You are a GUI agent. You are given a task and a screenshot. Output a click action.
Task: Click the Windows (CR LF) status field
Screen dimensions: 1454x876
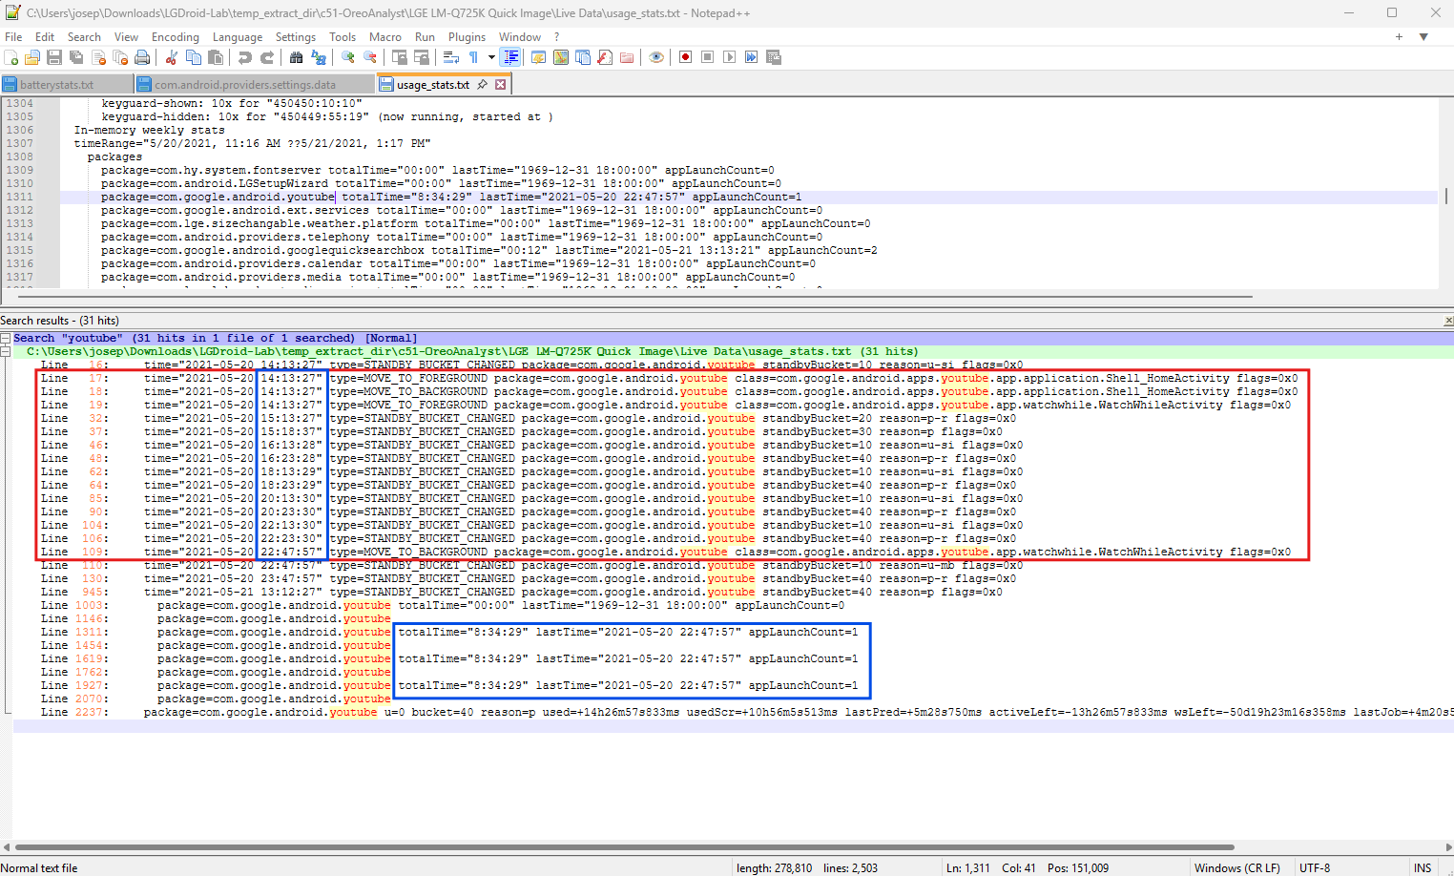point(1236,867)
